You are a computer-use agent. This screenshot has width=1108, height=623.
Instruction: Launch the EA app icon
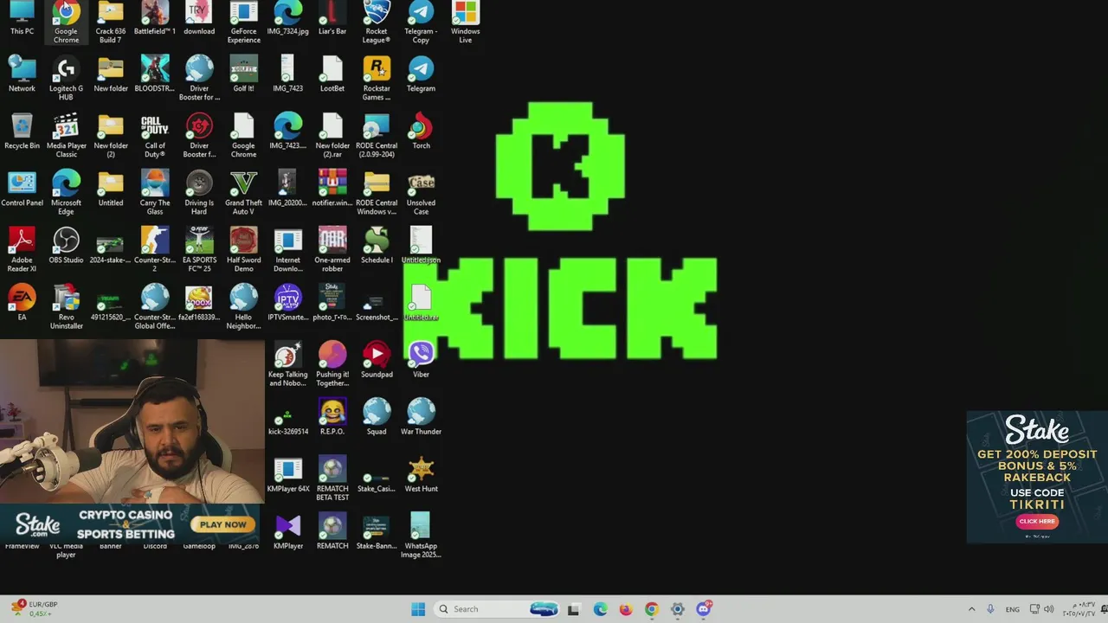click(x=22, y=303)
